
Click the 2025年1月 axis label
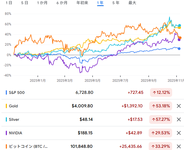click(38, 81)
